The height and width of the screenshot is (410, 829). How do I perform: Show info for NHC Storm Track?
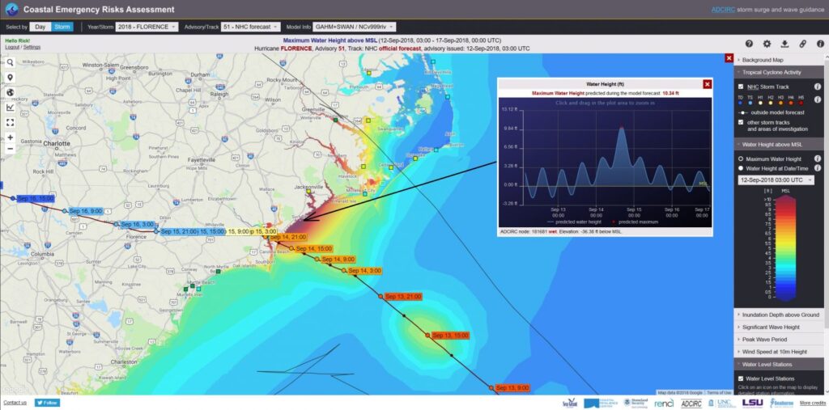pyautogui.click(x=818, y=87)
